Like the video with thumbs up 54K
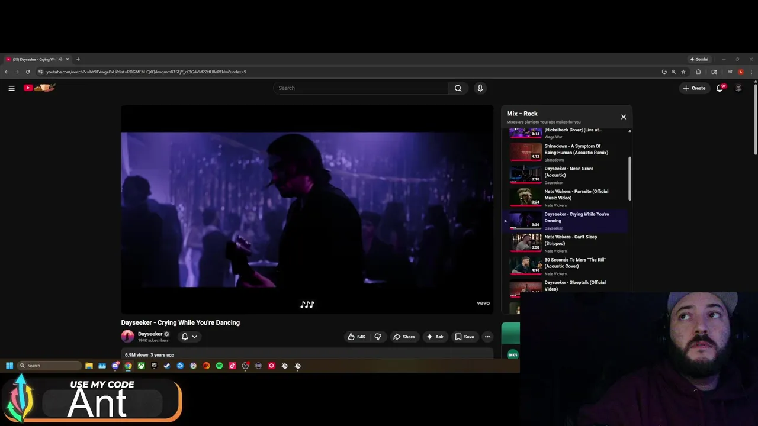This screenshot has width=758, height=426. [x=356, y=337]
